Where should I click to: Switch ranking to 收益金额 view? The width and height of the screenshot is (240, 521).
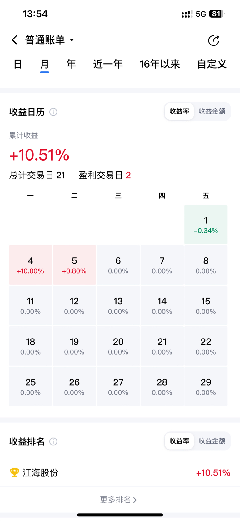[x=212, y=441]
